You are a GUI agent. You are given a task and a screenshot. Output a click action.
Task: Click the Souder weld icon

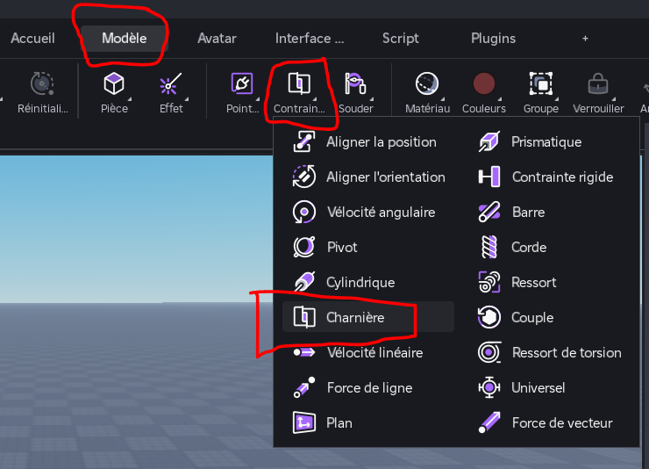[355, 84]
